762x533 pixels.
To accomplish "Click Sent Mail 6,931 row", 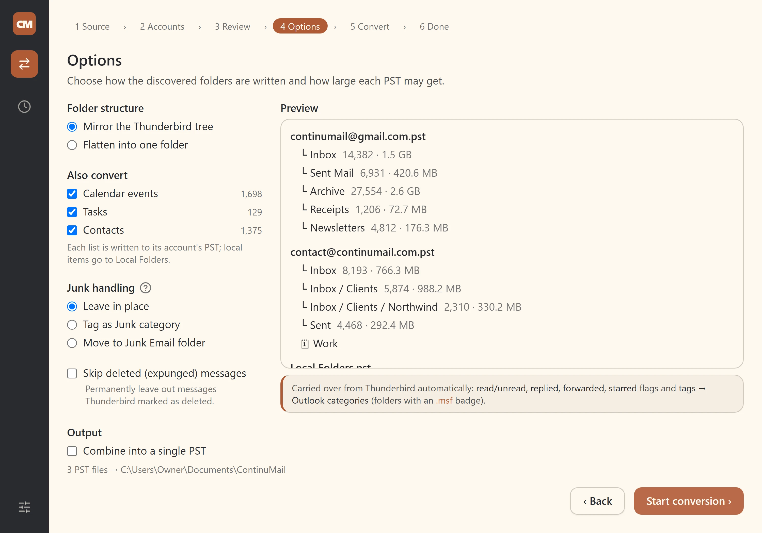I will pos(369,173).
